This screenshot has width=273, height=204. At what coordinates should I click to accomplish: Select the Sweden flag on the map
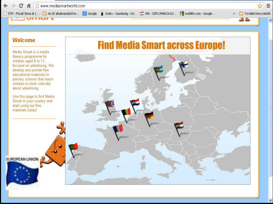[158, 73]
